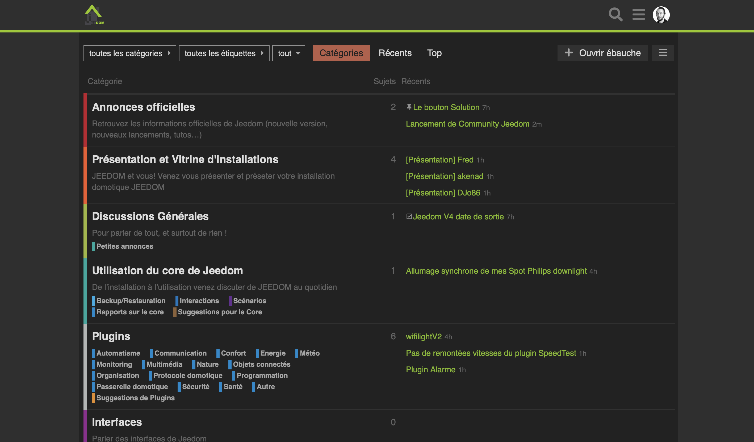
Task: Open 'Pas de remontées vitesses du plugin SpeedTest'
Action: pyautogui.click(x=491, y=353)
